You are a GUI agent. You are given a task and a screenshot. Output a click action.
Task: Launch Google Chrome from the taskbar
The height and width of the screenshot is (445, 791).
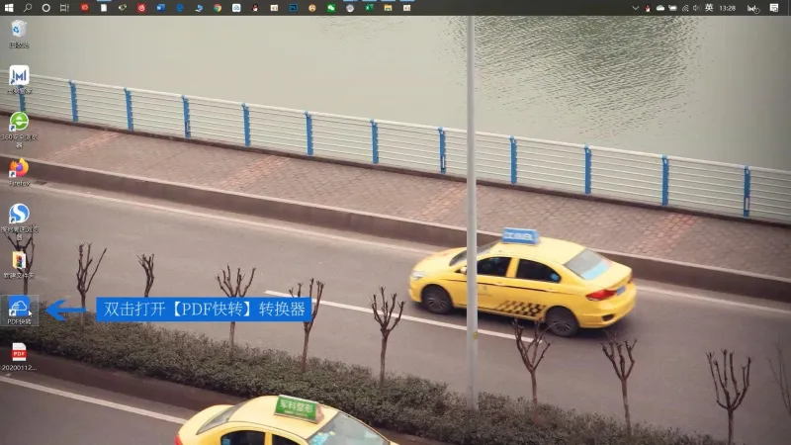coord(218,8)
